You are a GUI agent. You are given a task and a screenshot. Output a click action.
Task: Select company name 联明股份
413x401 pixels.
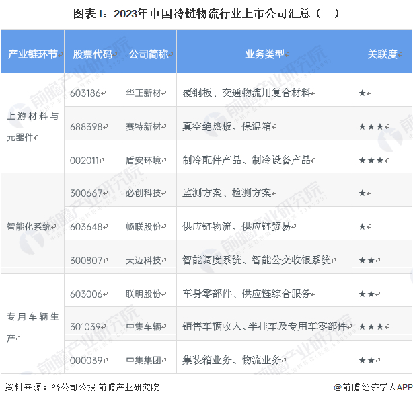143,294
